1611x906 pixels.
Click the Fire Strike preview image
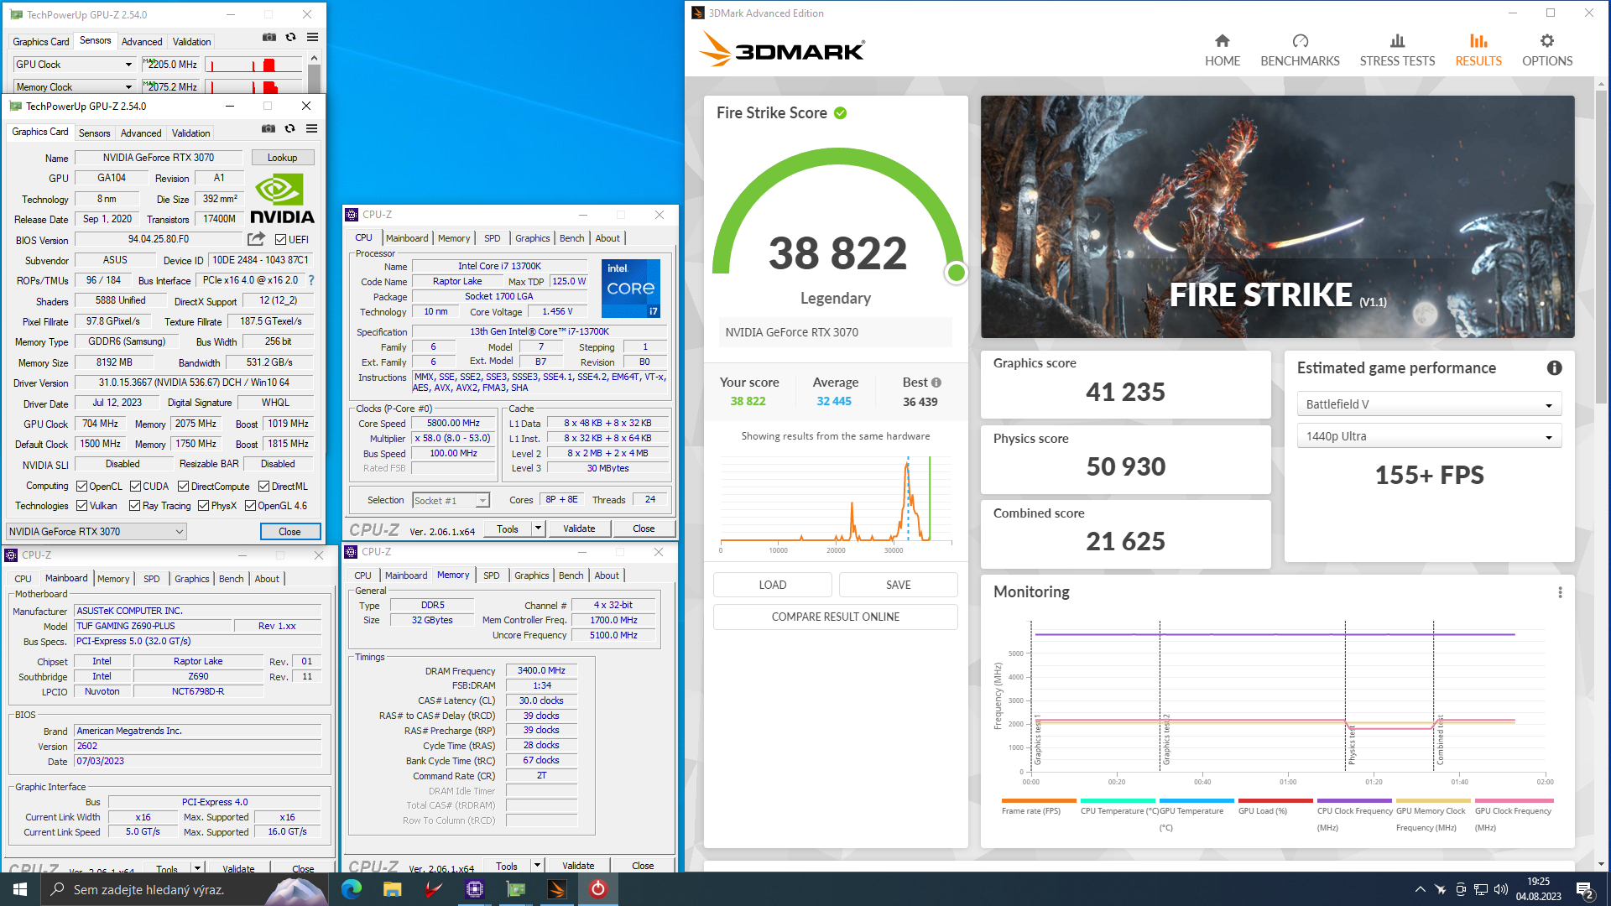coord(1277,216)
